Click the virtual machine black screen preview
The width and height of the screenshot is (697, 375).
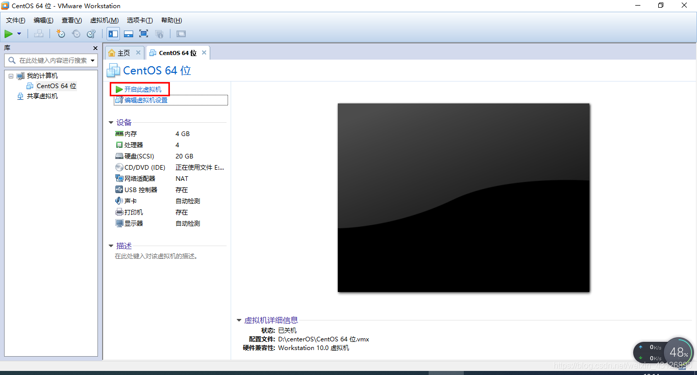[x=463, y=198]
